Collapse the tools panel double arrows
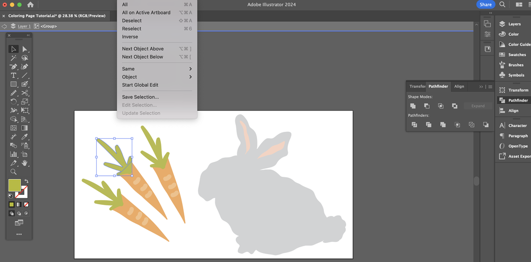Screen dimensions: 531x262 point(28,35)
